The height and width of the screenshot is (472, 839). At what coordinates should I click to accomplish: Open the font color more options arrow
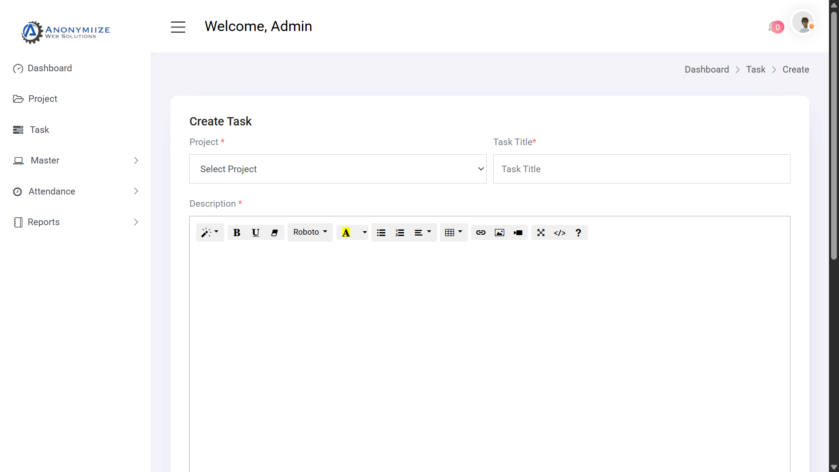364,233
